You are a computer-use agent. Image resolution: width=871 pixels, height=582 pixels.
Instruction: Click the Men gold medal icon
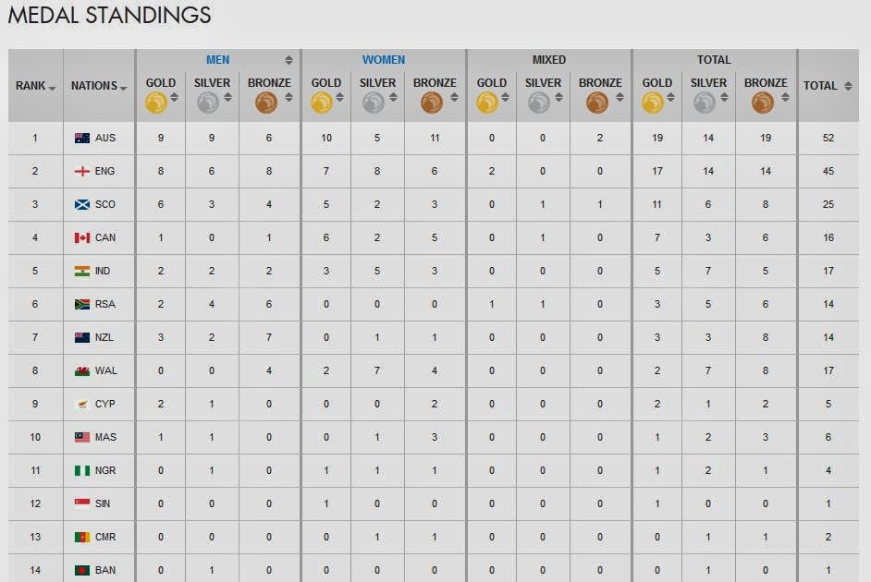coord(156,103)
